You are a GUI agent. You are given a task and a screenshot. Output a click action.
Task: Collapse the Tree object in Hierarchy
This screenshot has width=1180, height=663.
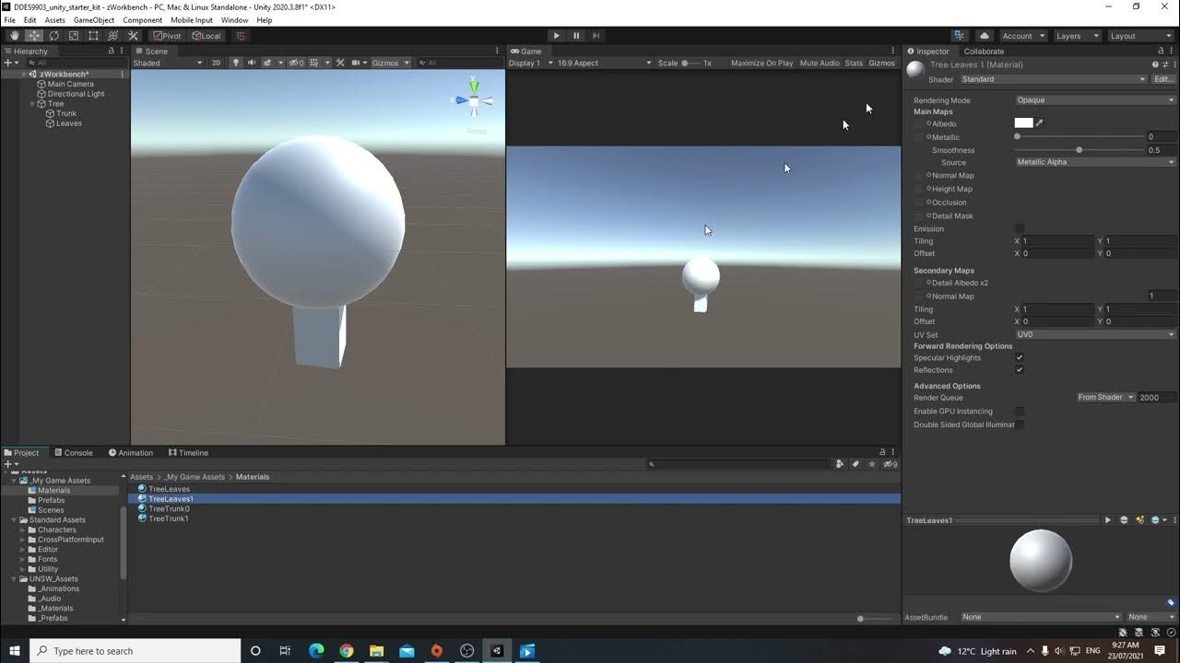coord(32,104)
